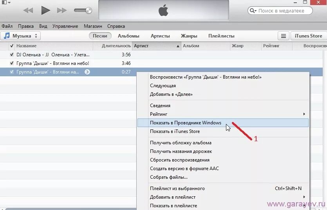Expand the Добавить в плейлист submenu
This screenshot has width=327, height=210.
[x=223, y=197]
